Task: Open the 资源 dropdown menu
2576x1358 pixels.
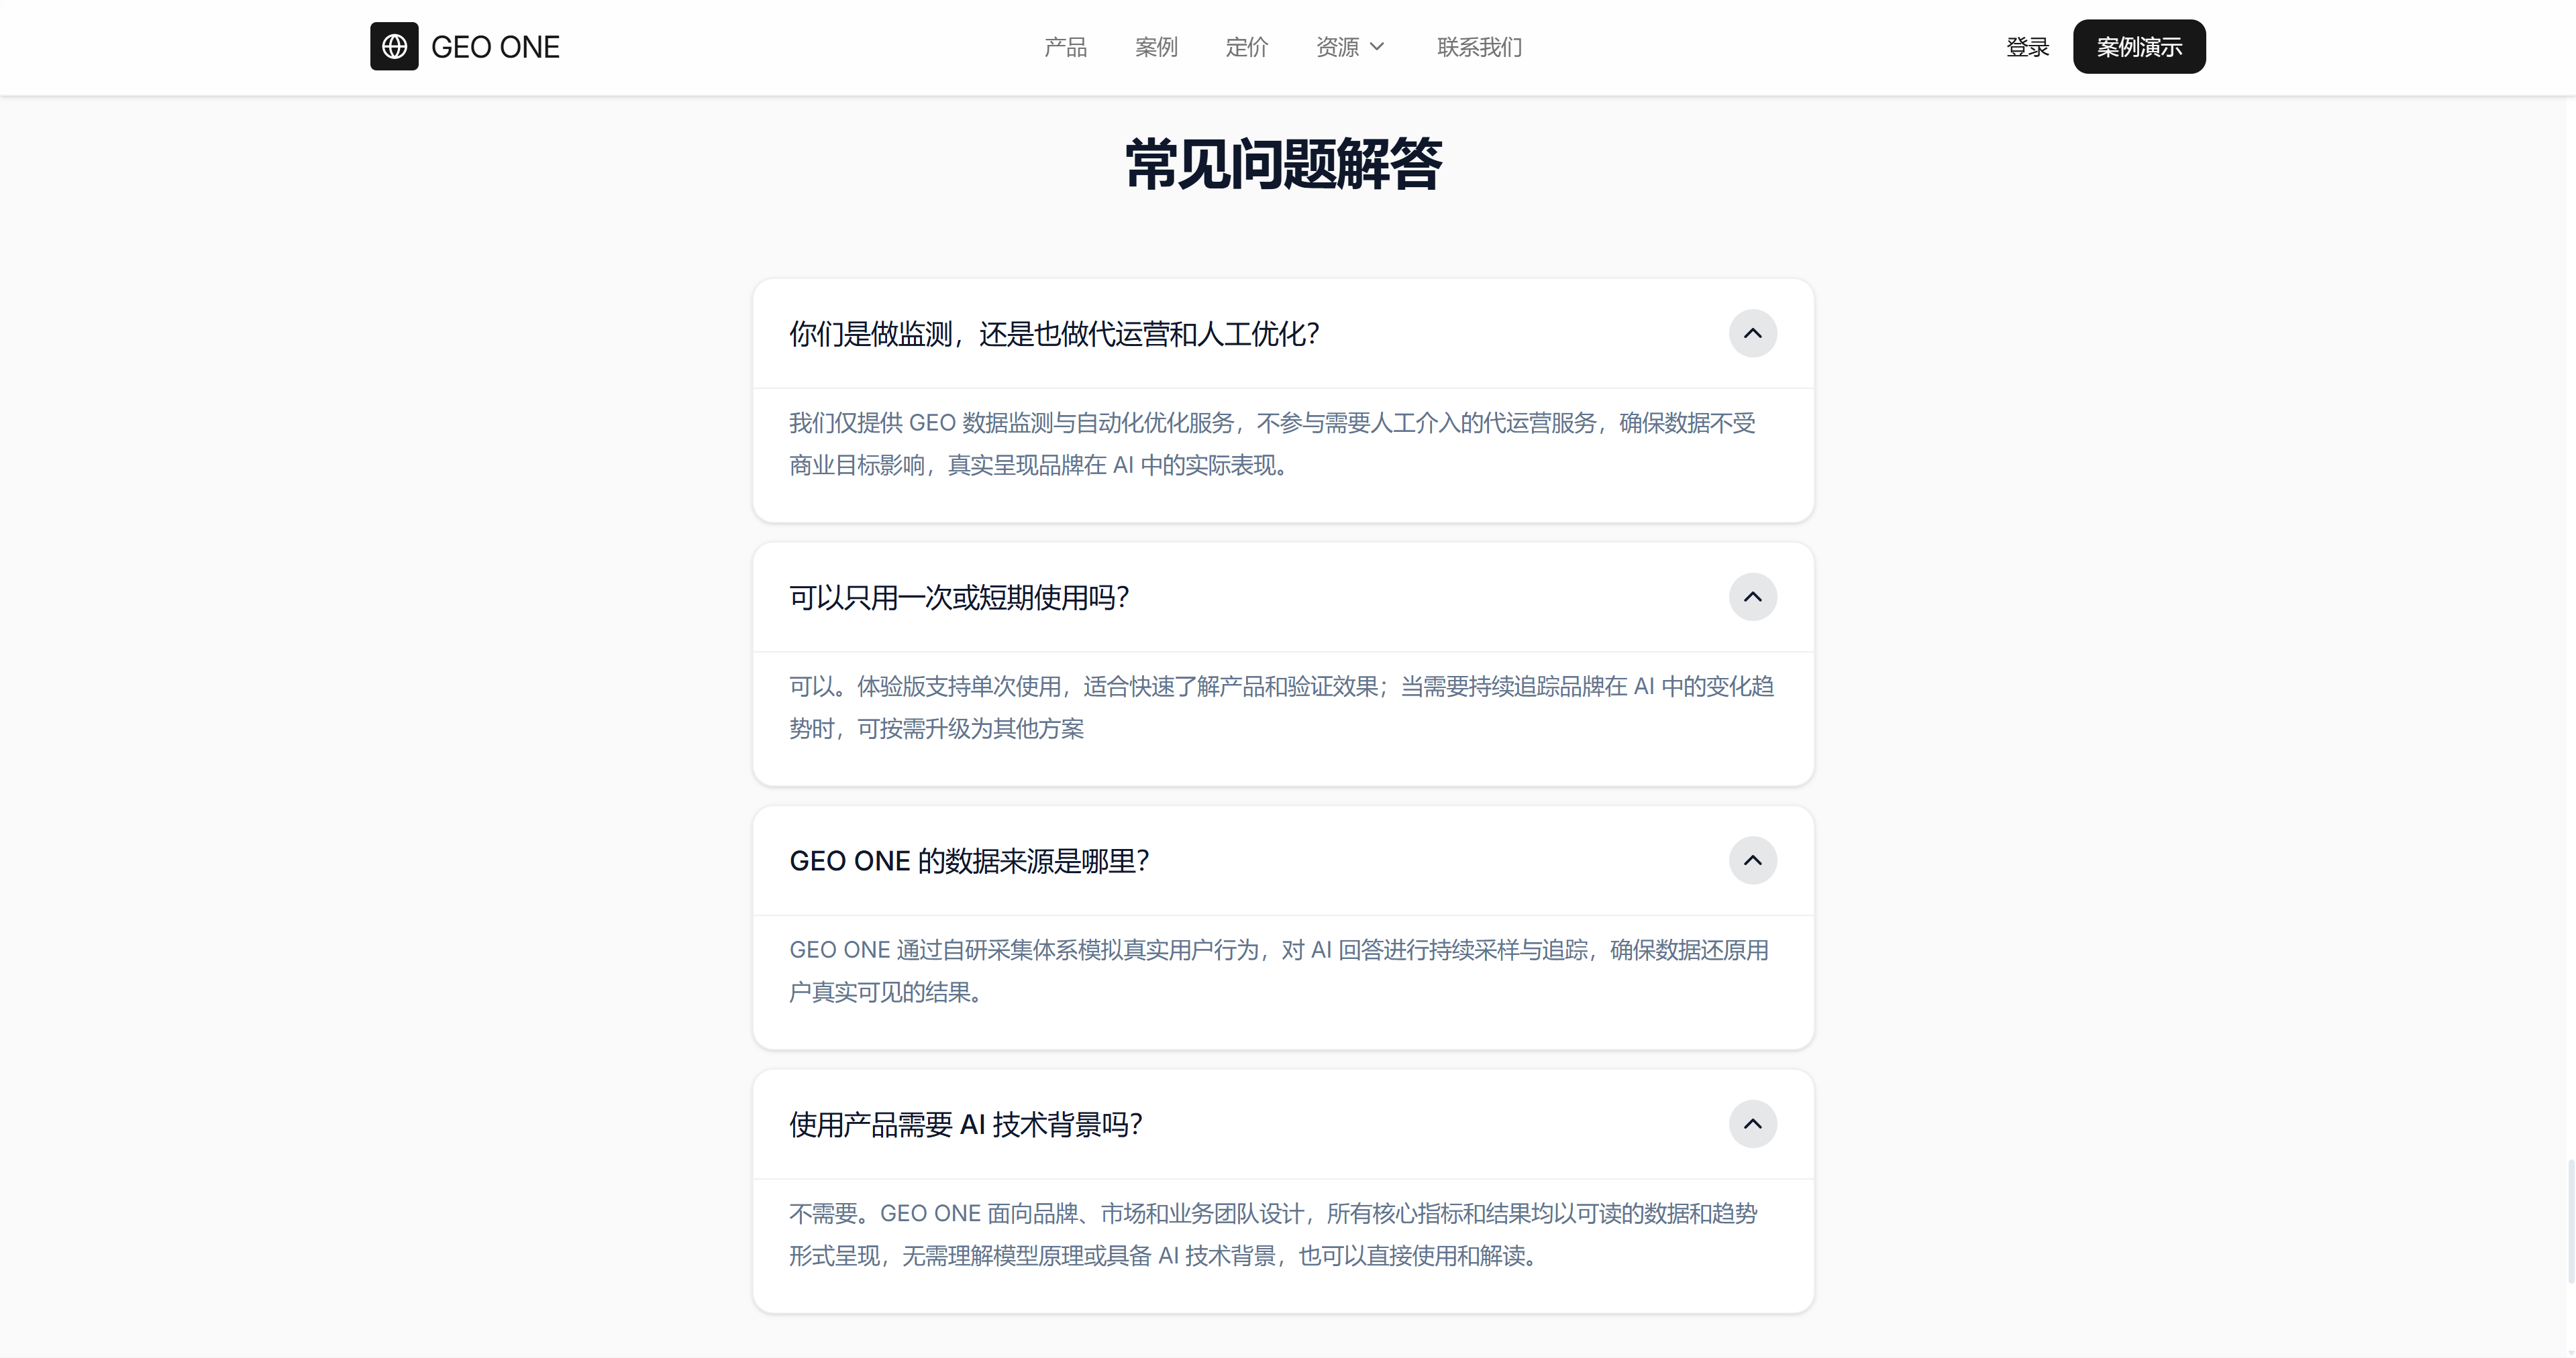Action: (x=1338, y=47)
